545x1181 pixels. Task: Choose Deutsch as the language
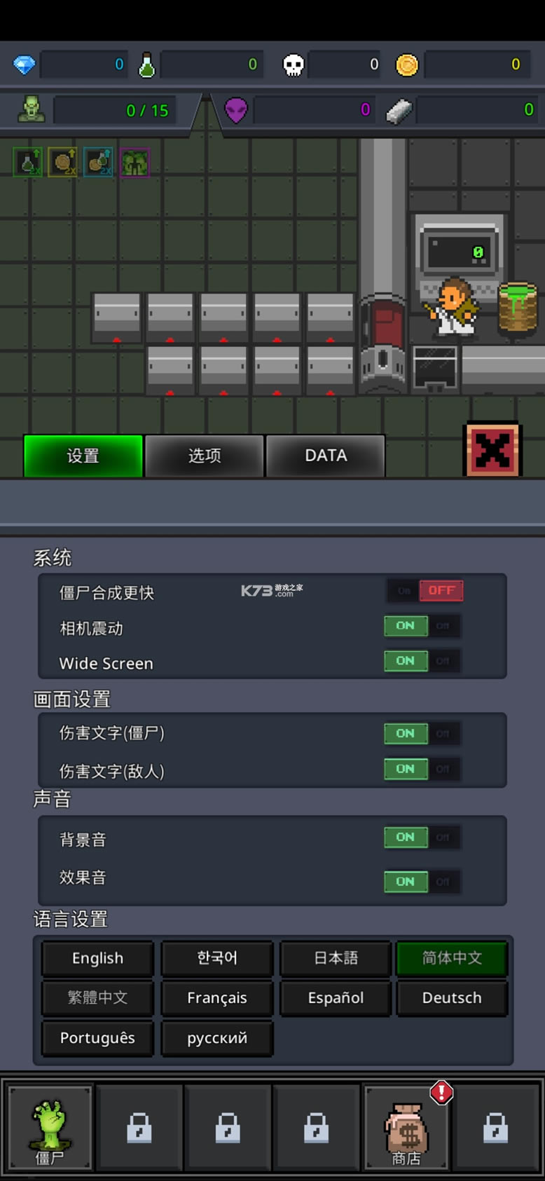coord(452,998)
